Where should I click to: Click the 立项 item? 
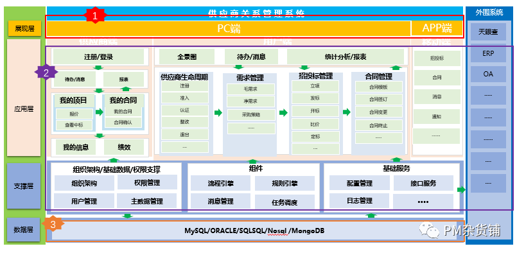pos(315,86)
